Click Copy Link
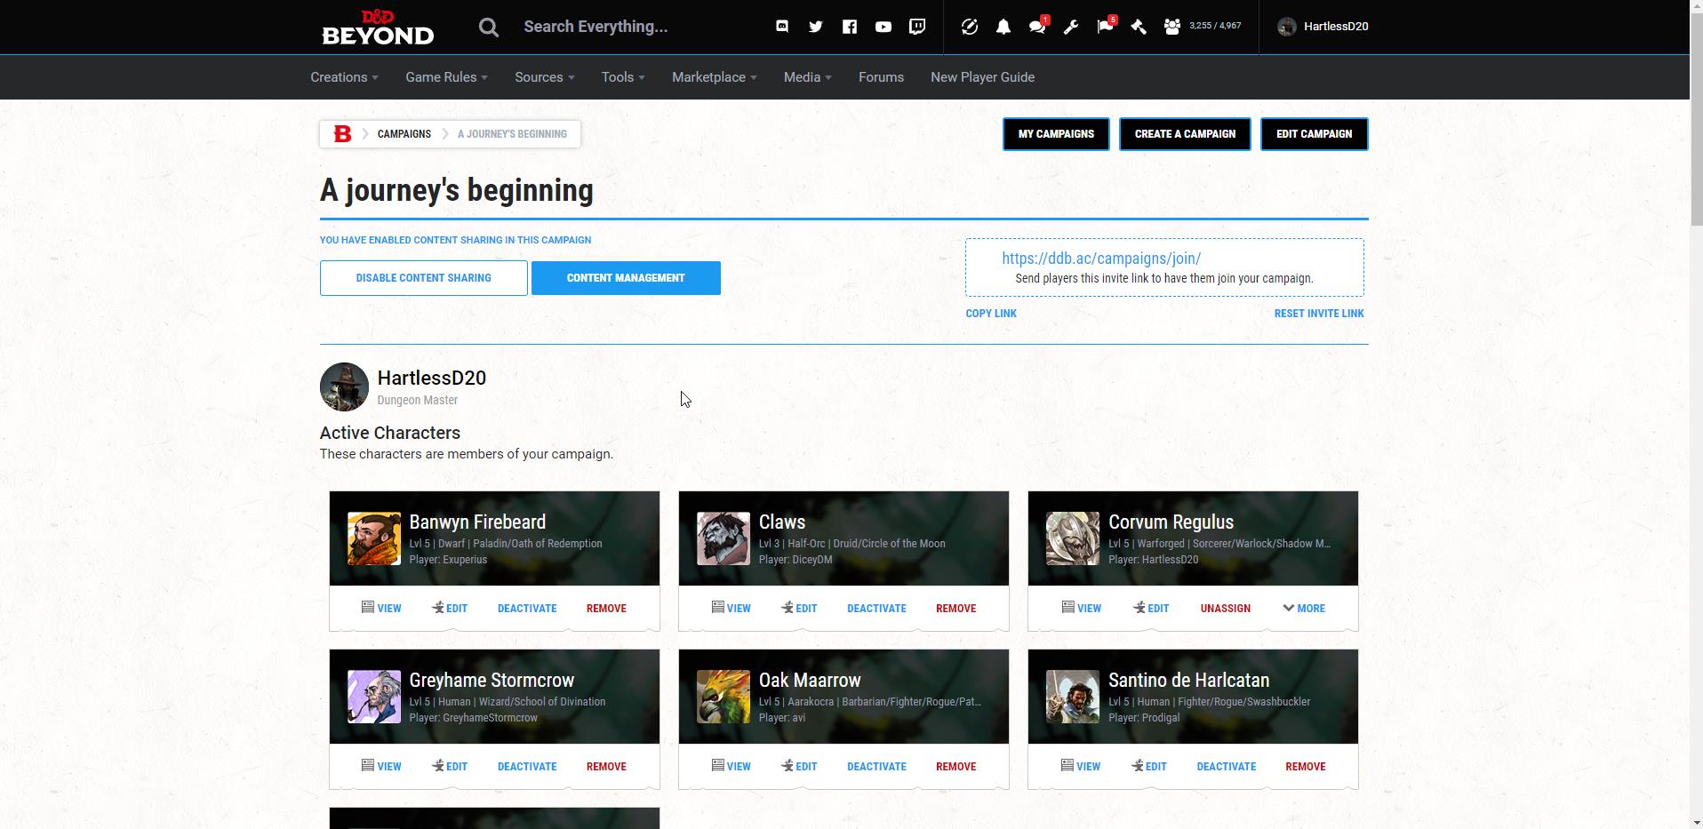Screen dimensions: 1703x829 point(991,314)
